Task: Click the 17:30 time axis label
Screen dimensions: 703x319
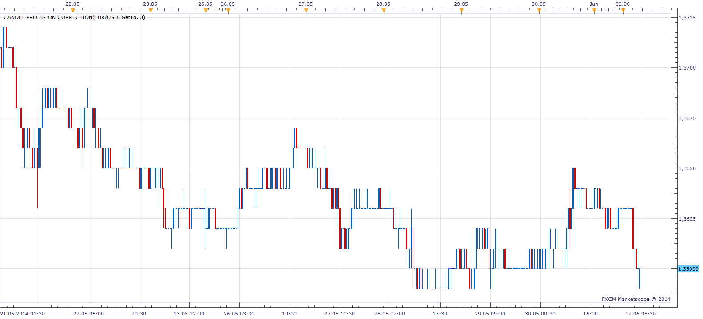Action: tap(440, 314)
